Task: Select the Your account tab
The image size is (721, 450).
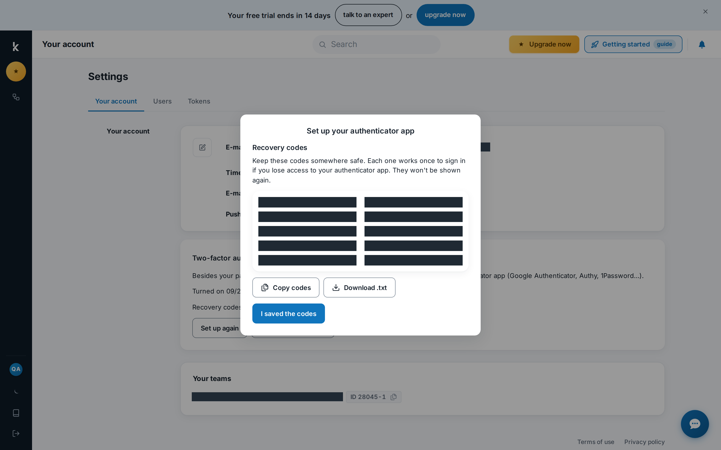Action: tap(116, 101)
